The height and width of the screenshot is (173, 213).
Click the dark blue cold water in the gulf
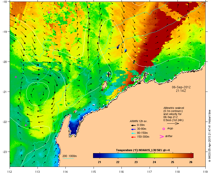[74, 127]
